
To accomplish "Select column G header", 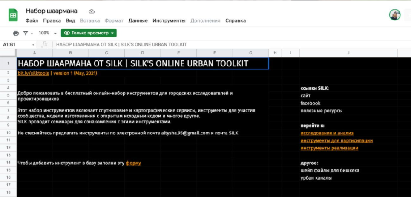I will tap(250, 53).
